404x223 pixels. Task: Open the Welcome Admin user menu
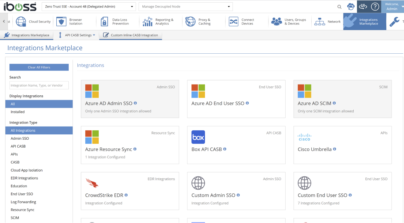[392, 7]
